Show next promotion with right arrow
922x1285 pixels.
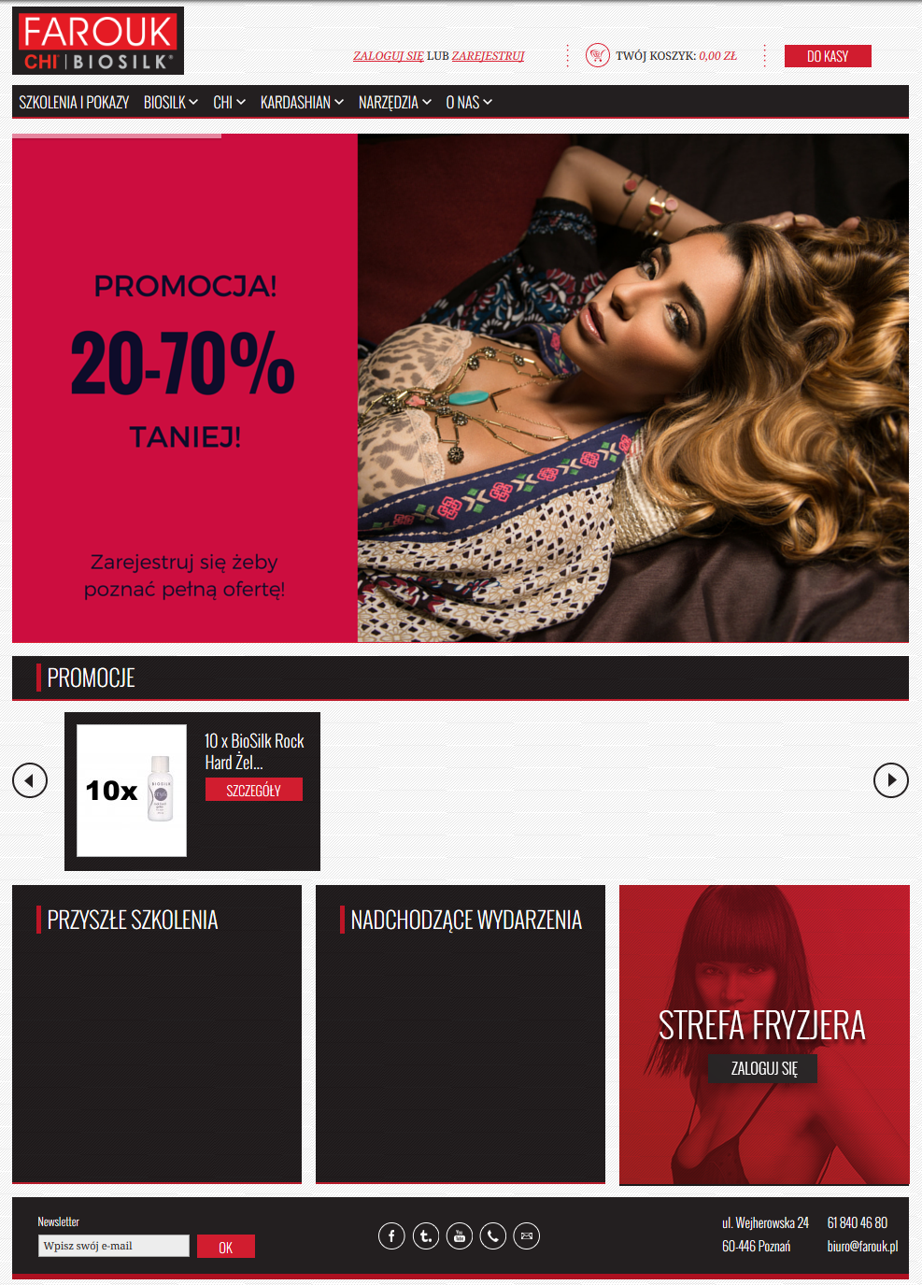tap(890, 780)
